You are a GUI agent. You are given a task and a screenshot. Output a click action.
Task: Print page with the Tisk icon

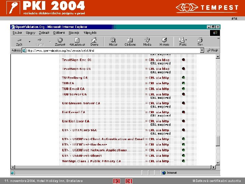pyautogui.click(x=200, y=42)
